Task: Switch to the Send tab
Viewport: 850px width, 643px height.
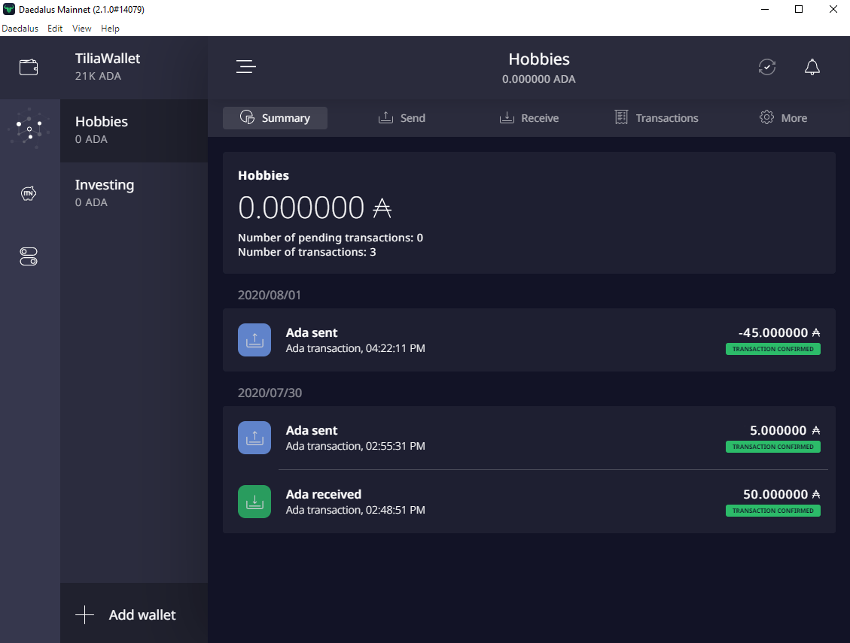Action: click(402, 118)
